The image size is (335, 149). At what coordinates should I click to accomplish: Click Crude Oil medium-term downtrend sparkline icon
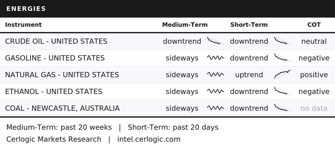point(216,41)
